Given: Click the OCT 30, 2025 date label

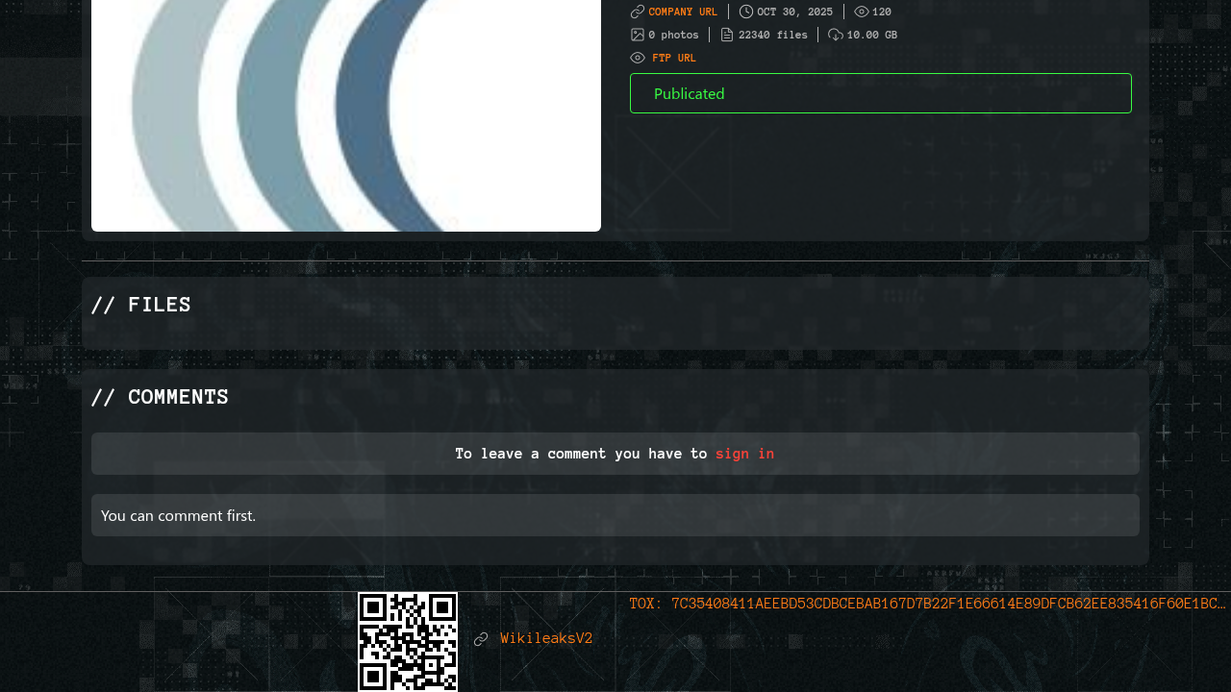Looking at the screenshot, I should 794,12.
